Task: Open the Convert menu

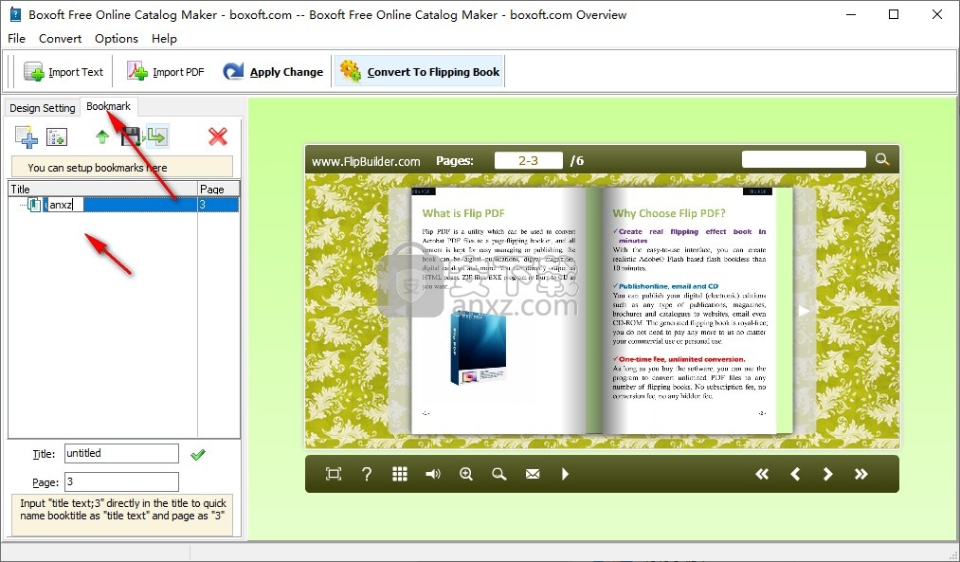Action: pos(60,39)
